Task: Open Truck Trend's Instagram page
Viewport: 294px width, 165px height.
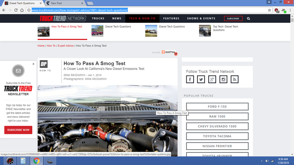Action: click(x=223, y=79)
